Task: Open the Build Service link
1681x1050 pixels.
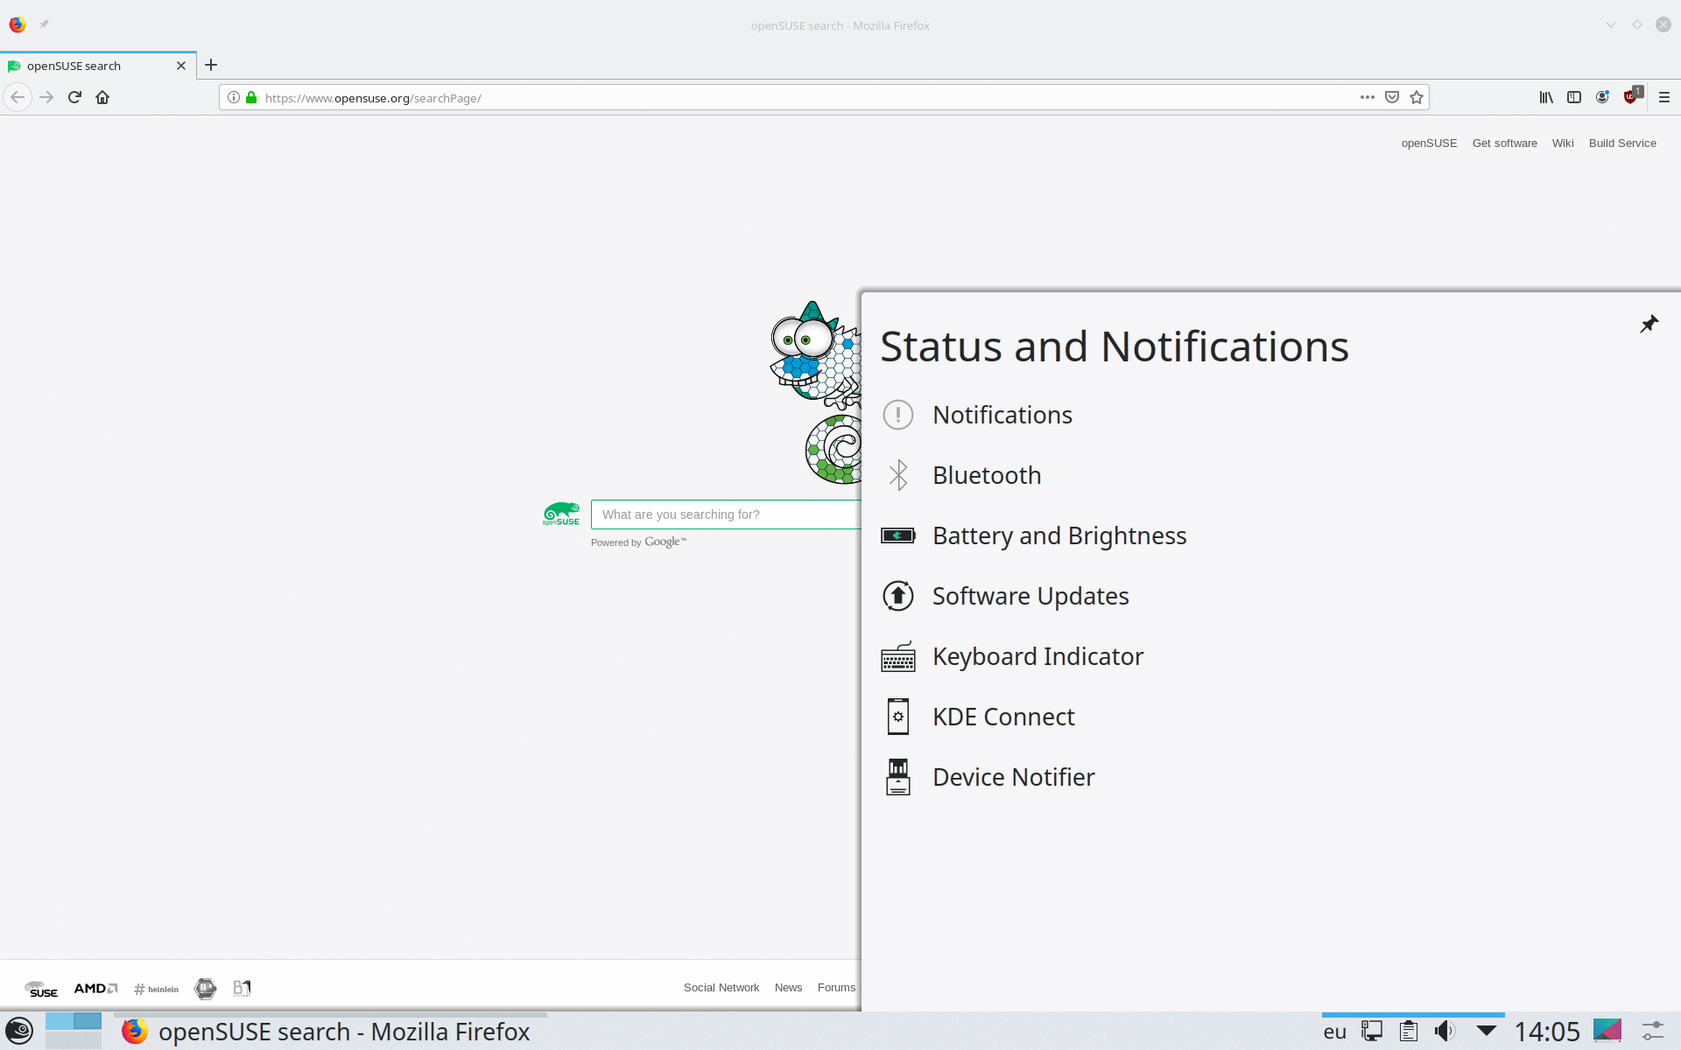Action: pyautogui.click(x=1622, y=143)
